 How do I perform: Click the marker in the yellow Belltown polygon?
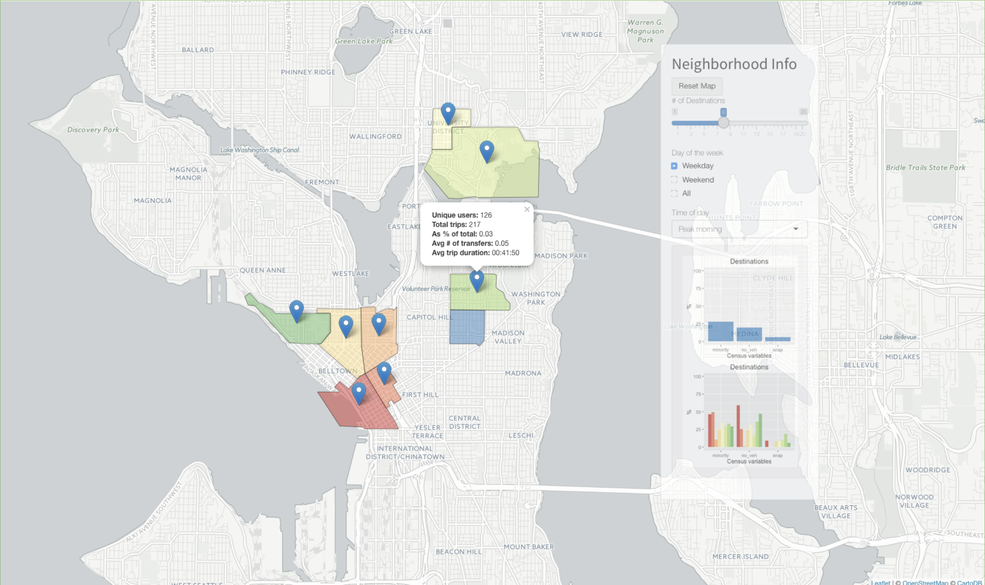[x=346, y=325]
